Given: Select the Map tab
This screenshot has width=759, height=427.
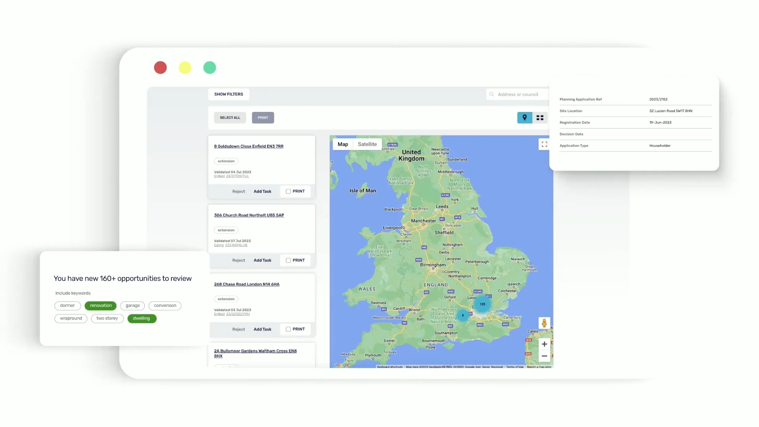Looking at the screenshot, I should (343, 144).
